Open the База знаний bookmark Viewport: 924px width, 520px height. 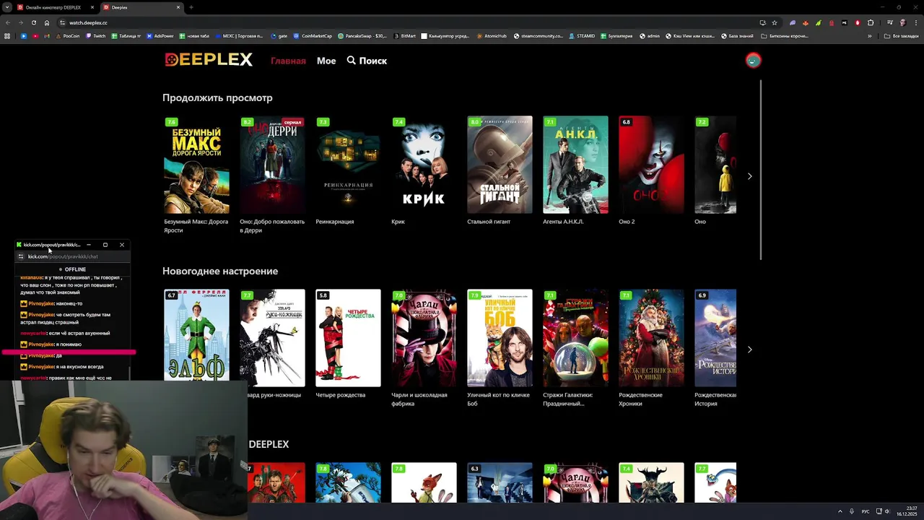[x=736, y=36]
